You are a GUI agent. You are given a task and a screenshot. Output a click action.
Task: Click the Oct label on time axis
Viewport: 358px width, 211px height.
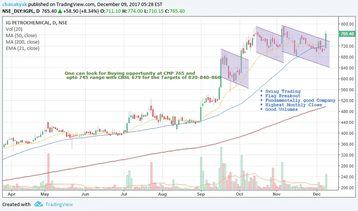pyautogui.click(x=240, y=194)
